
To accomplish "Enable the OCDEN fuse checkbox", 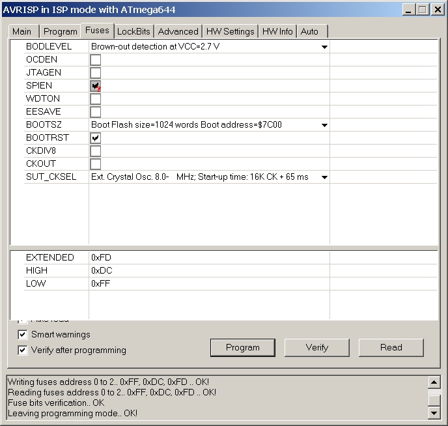I will click(x=96, y=60).
